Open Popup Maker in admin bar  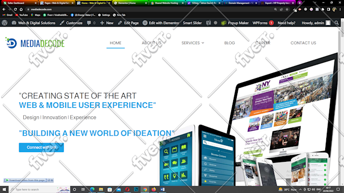tap(235, 23)
